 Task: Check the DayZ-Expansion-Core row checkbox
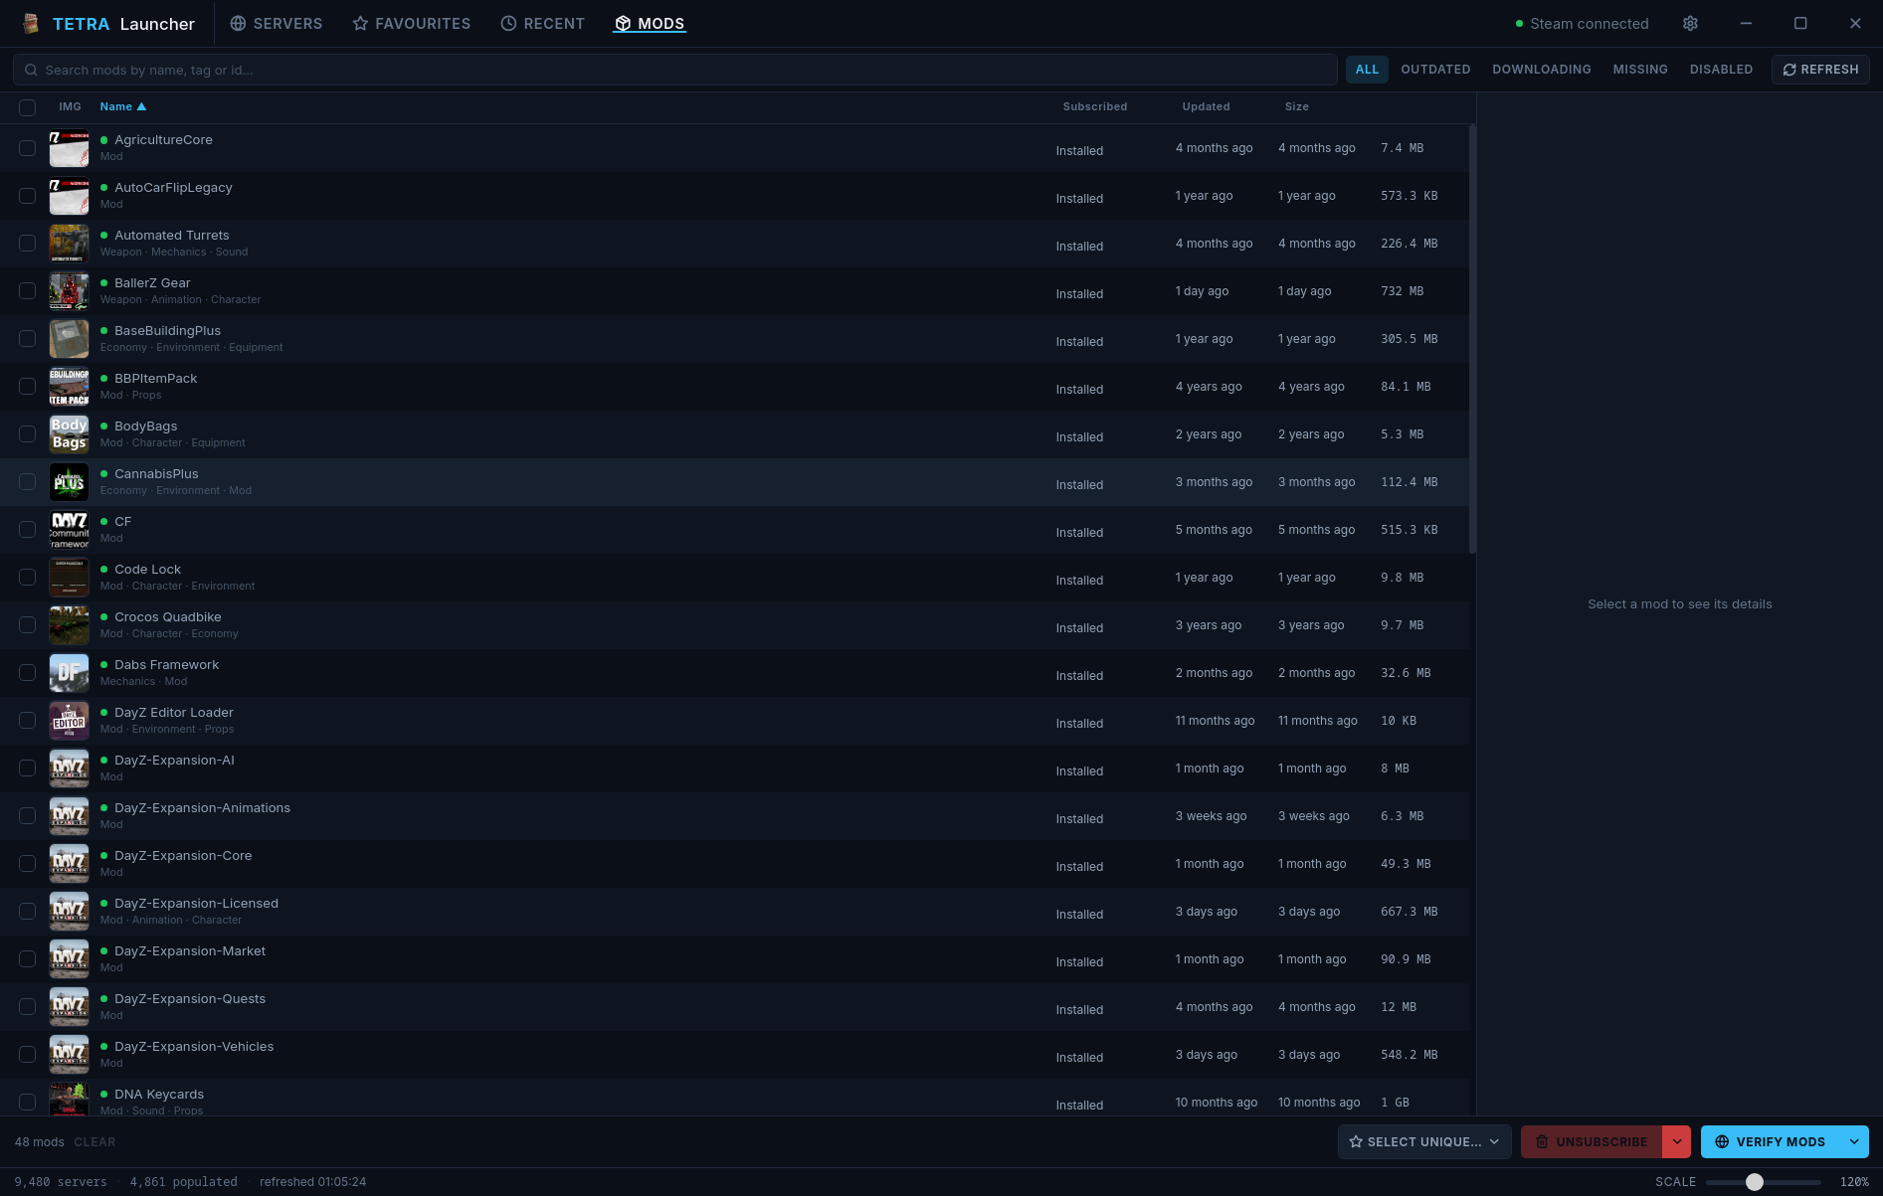point(28,864)
